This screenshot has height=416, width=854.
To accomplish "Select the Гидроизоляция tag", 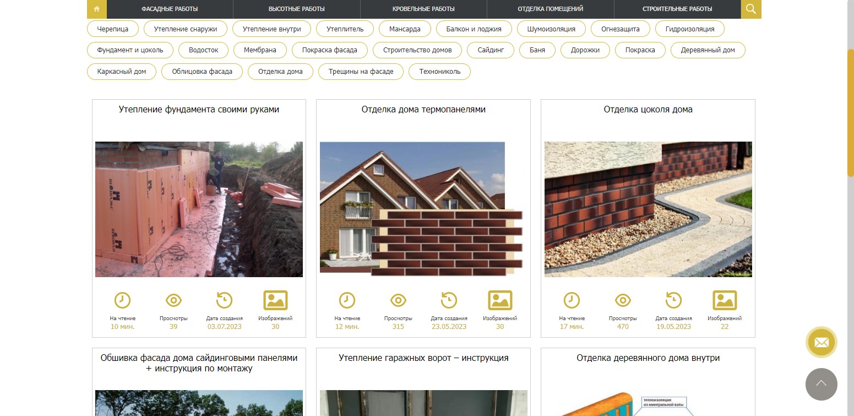I will 690,29.
